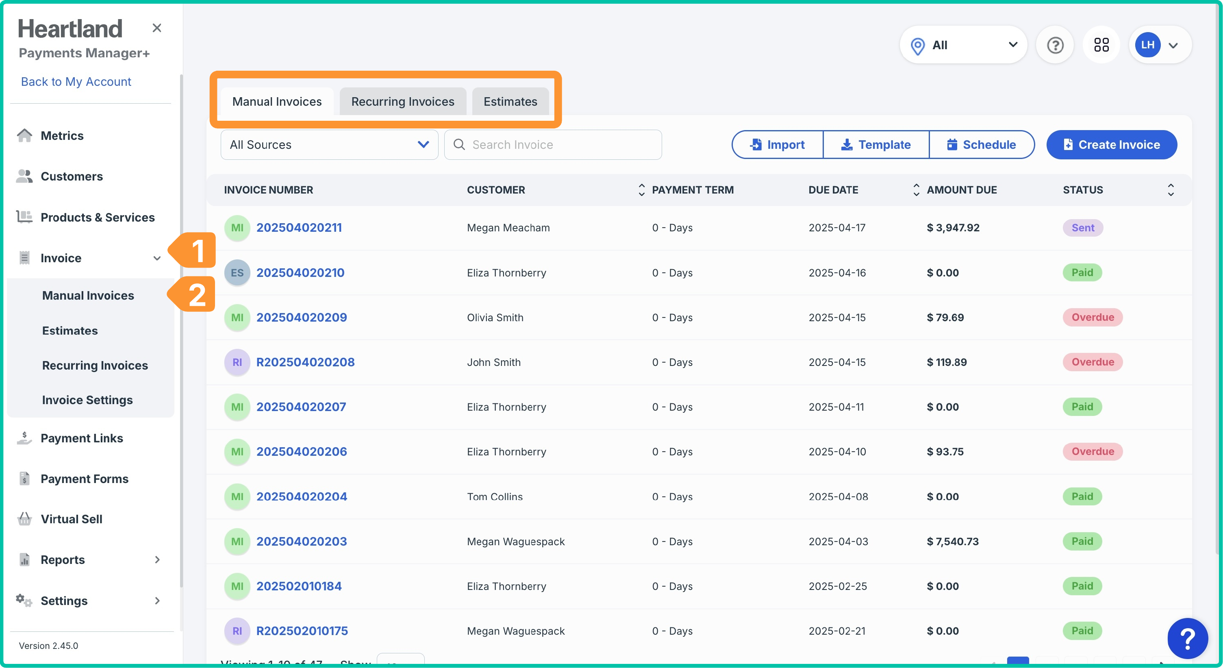Click the Payment Forms document icon
This screenshot has height=668, width=1223.
[x=24, y=479]
